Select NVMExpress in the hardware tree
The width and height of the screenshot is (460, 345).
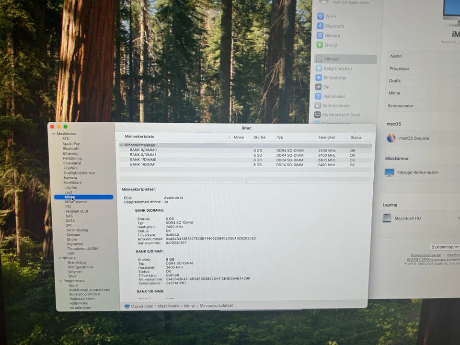[76, 202]
